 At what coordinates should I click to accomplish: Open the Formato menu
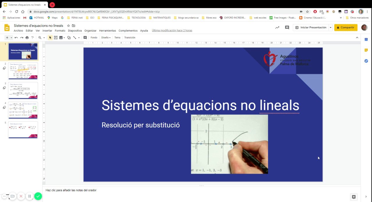[60, 31]
